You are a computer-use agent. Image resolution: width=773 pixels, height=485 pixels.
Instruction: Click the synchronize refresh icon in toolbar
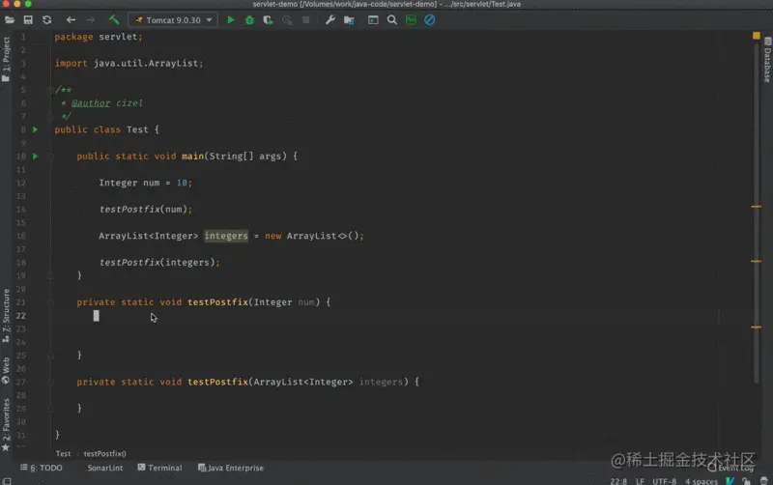tap(46, 19)
